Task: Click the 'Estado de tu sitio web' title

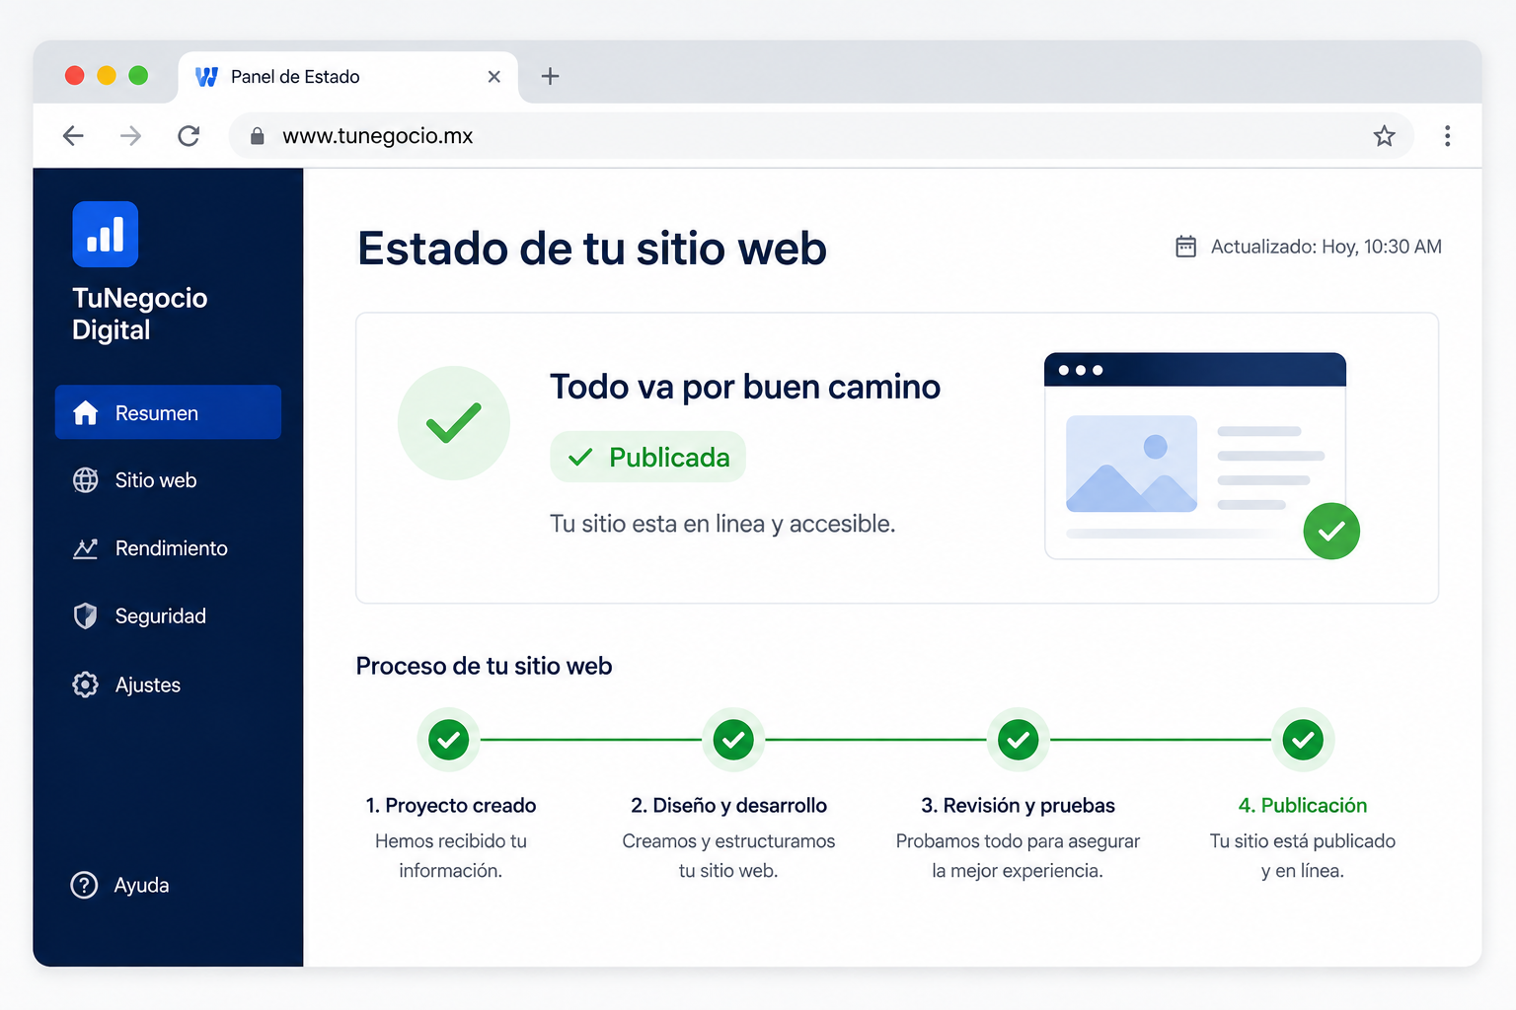Action: click(x=592, y=248)
